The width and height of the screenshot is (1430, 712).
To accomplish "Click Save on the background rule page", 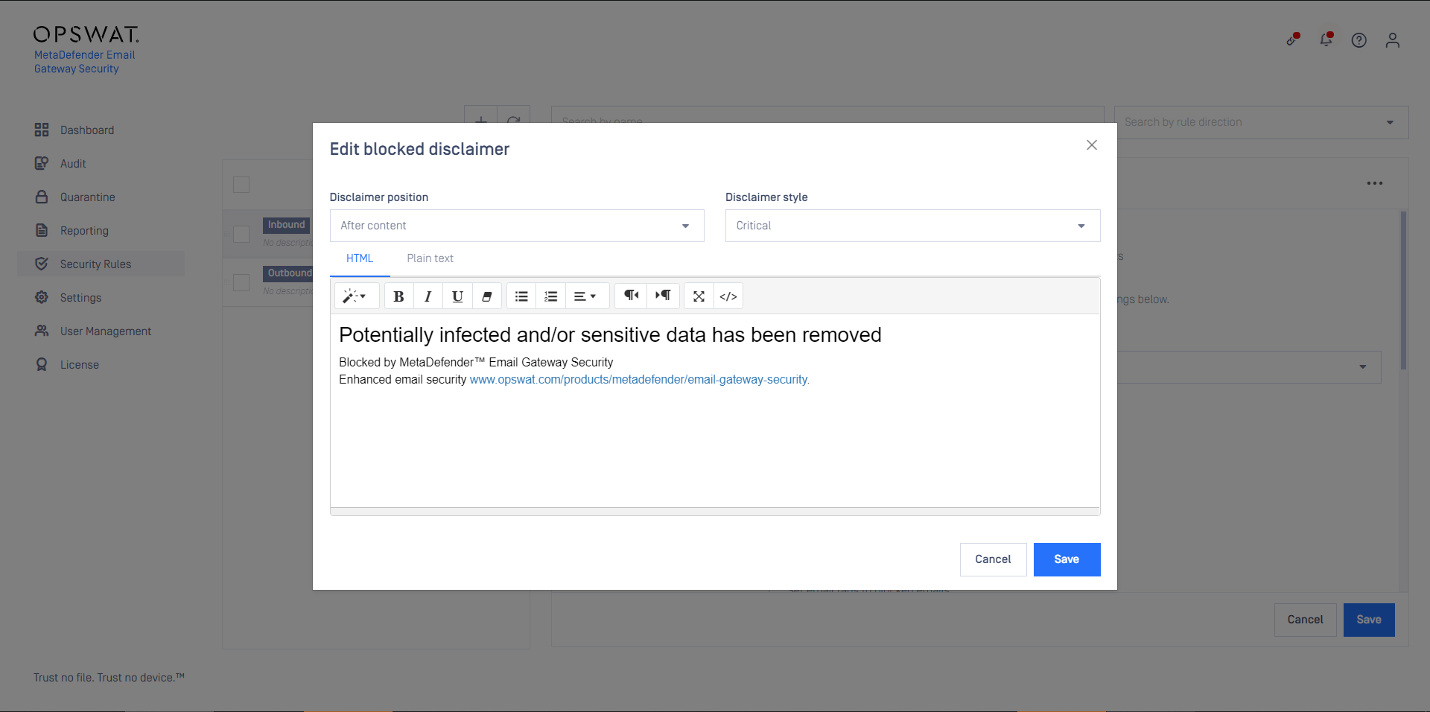I will click(x=1369, y=620).
